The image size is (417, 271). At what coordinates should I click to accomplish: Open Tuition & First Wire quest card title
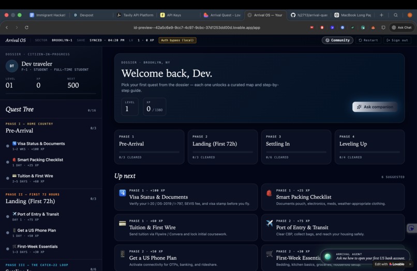[x=153, y=228]
